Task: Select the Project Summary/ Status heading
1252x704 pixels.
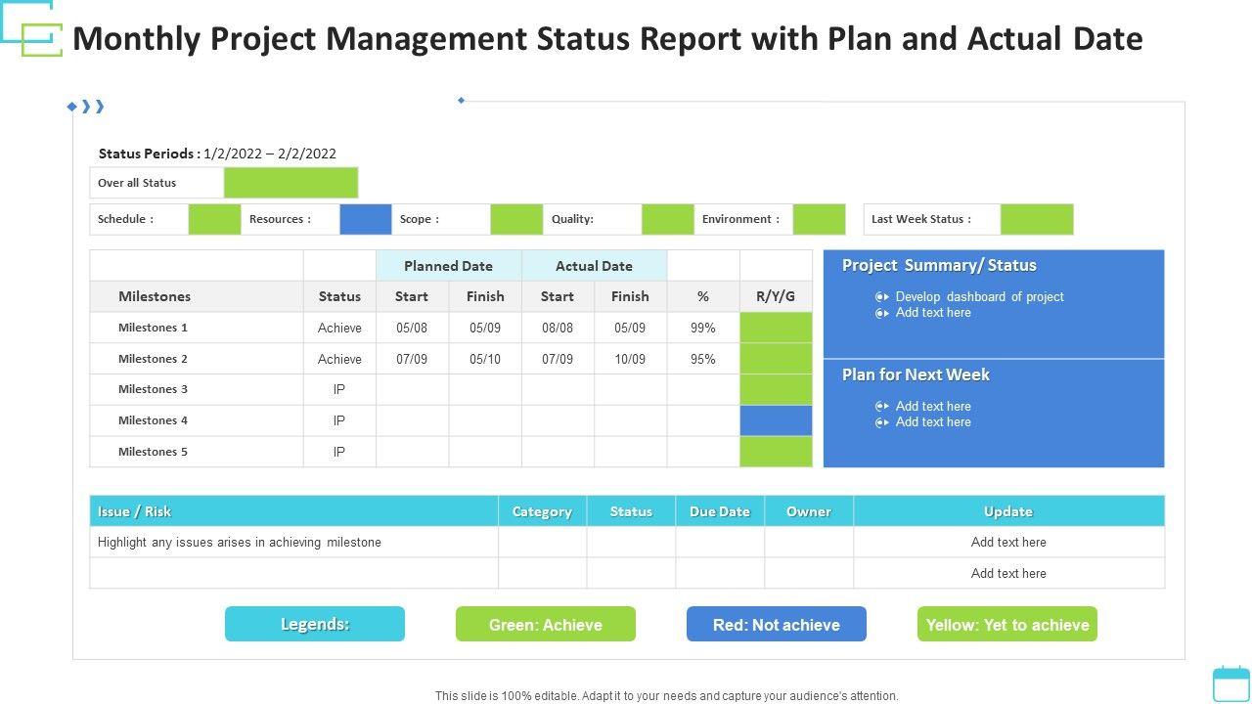Action: tap(939, 265)
